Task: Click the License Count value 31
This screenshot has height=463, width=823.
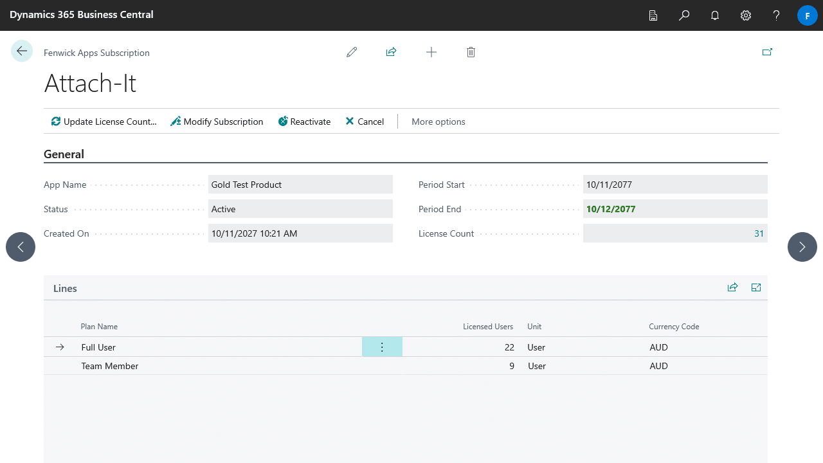Action: (x=759, y=233)
